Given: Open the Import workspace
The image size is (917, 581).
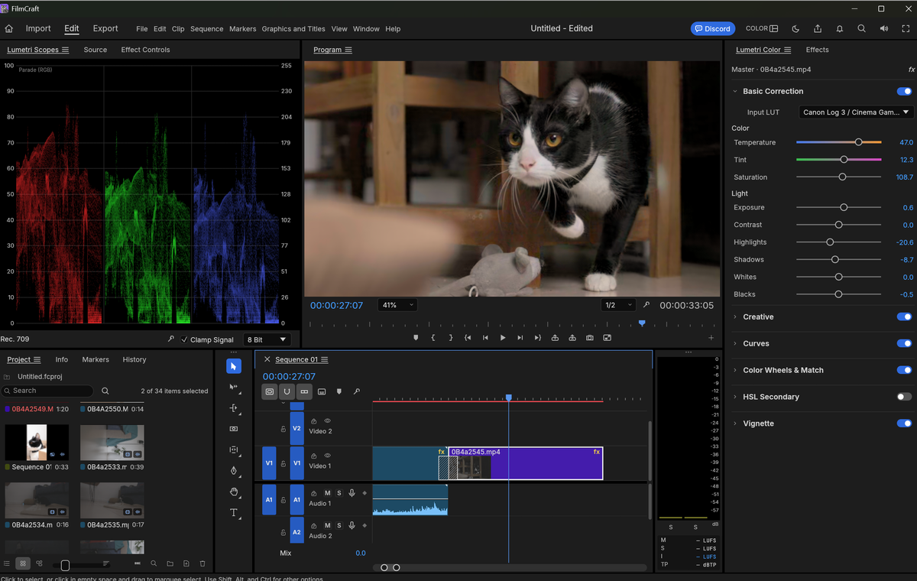Looking at the screenshot, I should click(38, 28).
